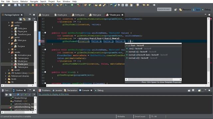Select the Java perspective button
213x119 pixels.
196,10
